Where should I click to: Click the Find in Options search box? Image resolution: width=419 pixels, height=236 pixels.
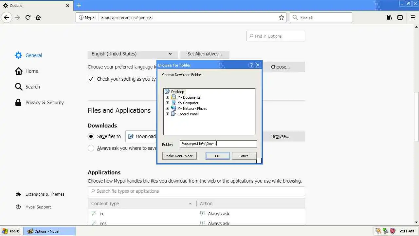pyautogui.click(x=276, y=36)
